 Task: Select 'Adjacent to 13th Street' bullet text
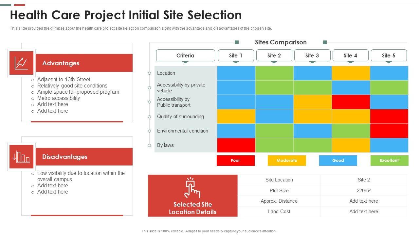tap(64, 79)
